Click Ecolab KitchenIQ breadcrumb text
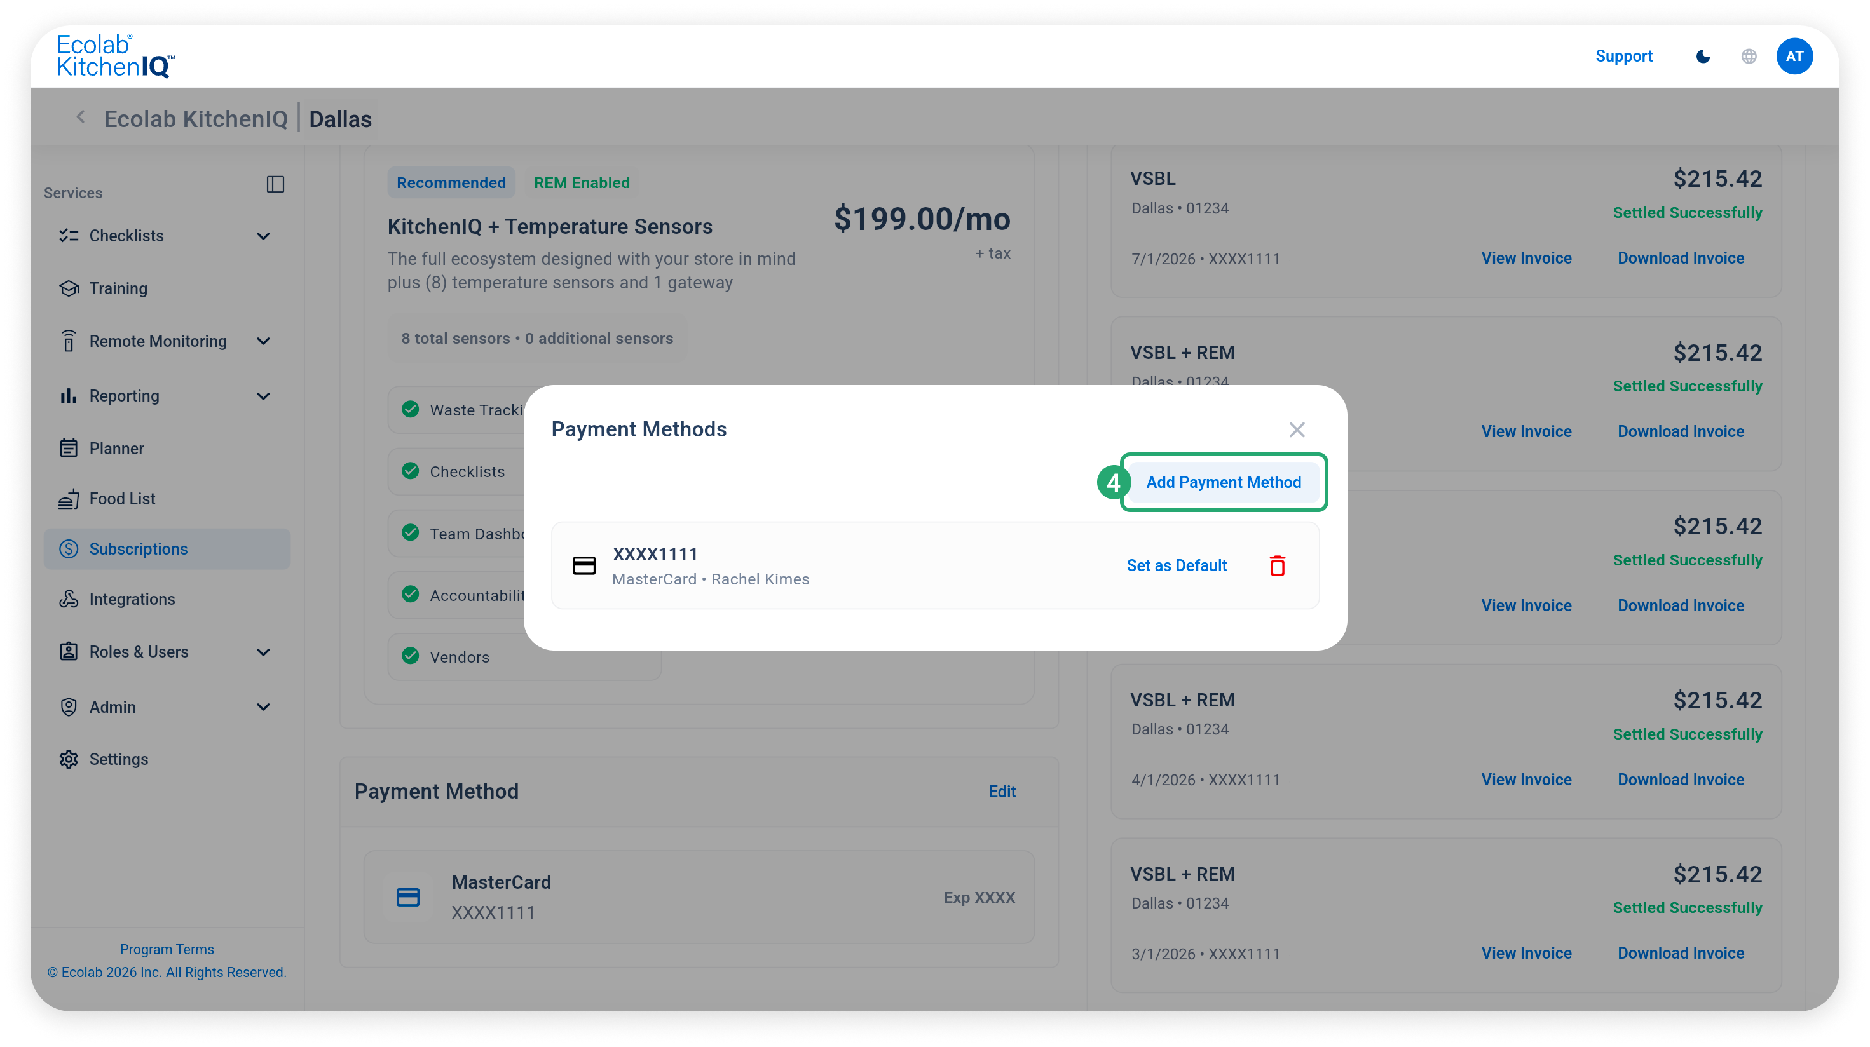Image resolution: width=1870 pixels, height=1047 pixels. (196, 119)
